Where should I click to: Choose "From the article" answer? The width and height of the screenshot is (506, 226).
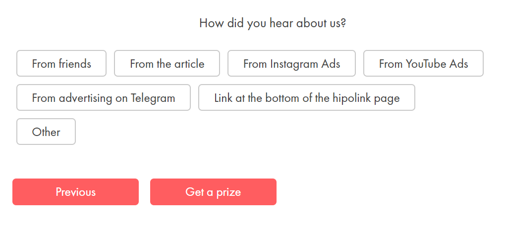click(167, 63)
